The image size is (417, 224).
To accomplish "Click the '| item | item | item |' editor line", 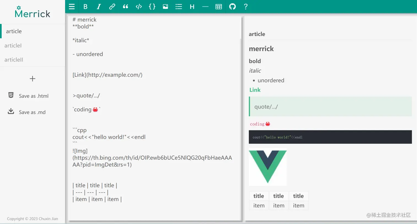I will (x=97, y=199).
